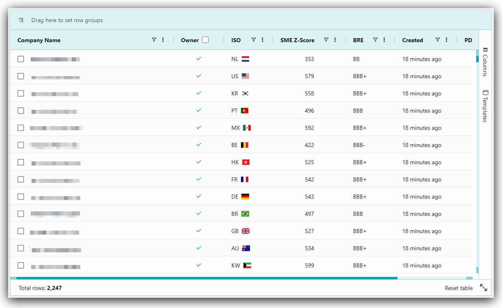Select the BR row checkbox
Screen dimensions: 502x308
coord(20,214)
